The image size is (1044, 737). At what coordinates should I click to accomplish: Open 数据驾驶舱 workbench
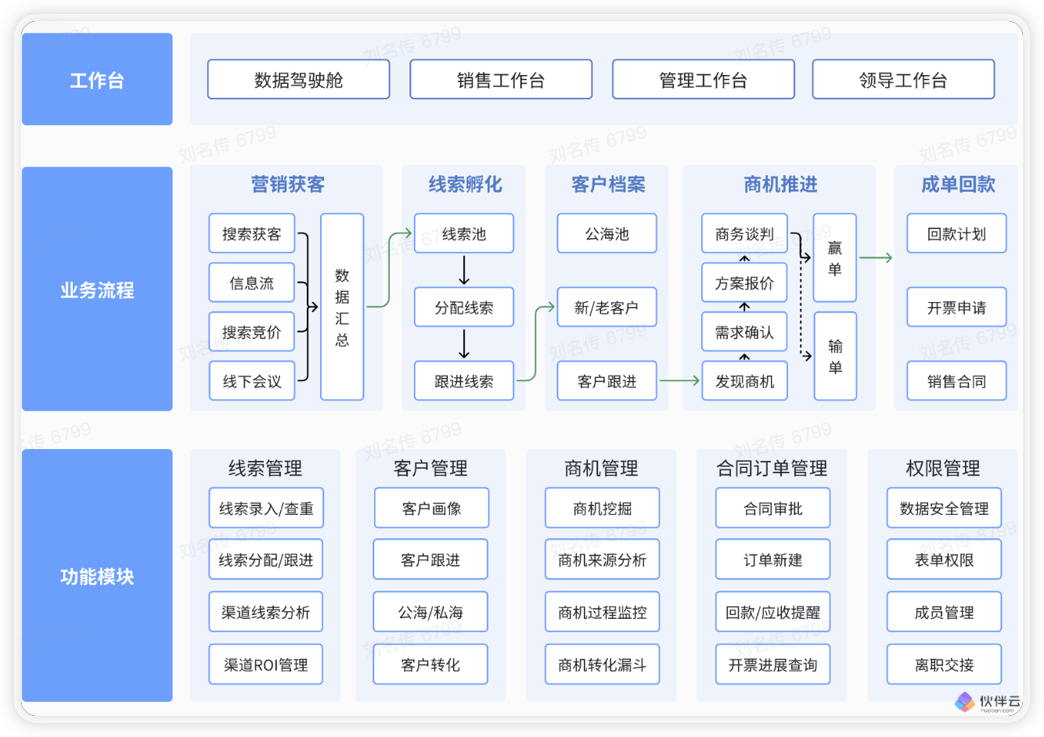pos(298,80)
